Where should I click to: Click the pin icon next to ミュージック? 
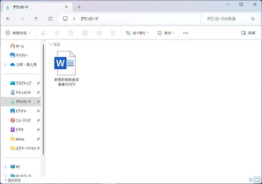tap(38, 120)
